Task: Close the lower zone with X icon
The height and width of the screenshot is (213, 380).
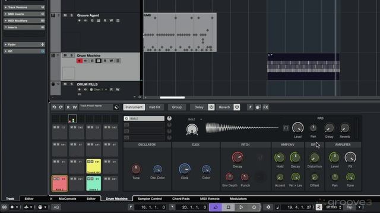Action: [51, 199]
